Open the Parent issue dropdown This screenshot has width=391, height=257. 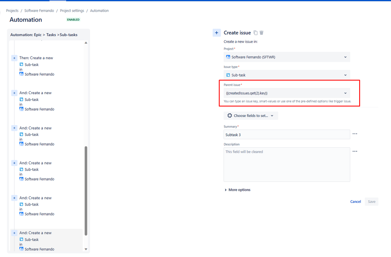click(287, 93)
